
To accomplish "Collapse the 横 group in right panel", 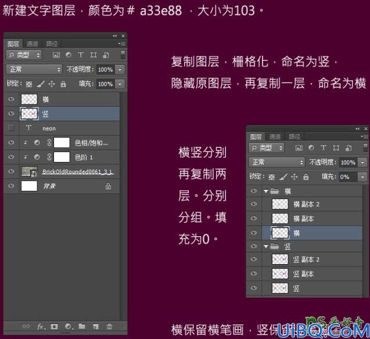I will coord(266,191).
